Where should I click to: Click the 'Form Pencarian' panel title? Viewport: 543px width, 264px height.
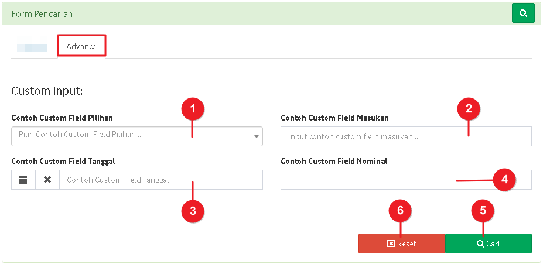point(42,14)
